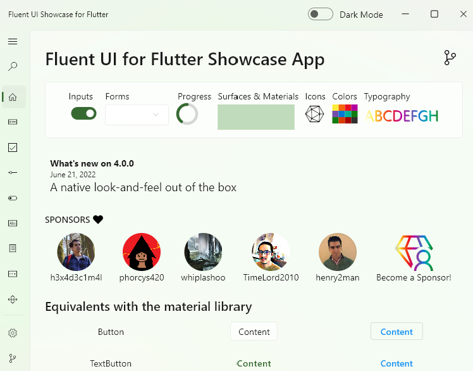This screenshot has width=473, height=371.
Task: Click the Progress ring indicator
Action: [x=187, y=114]
